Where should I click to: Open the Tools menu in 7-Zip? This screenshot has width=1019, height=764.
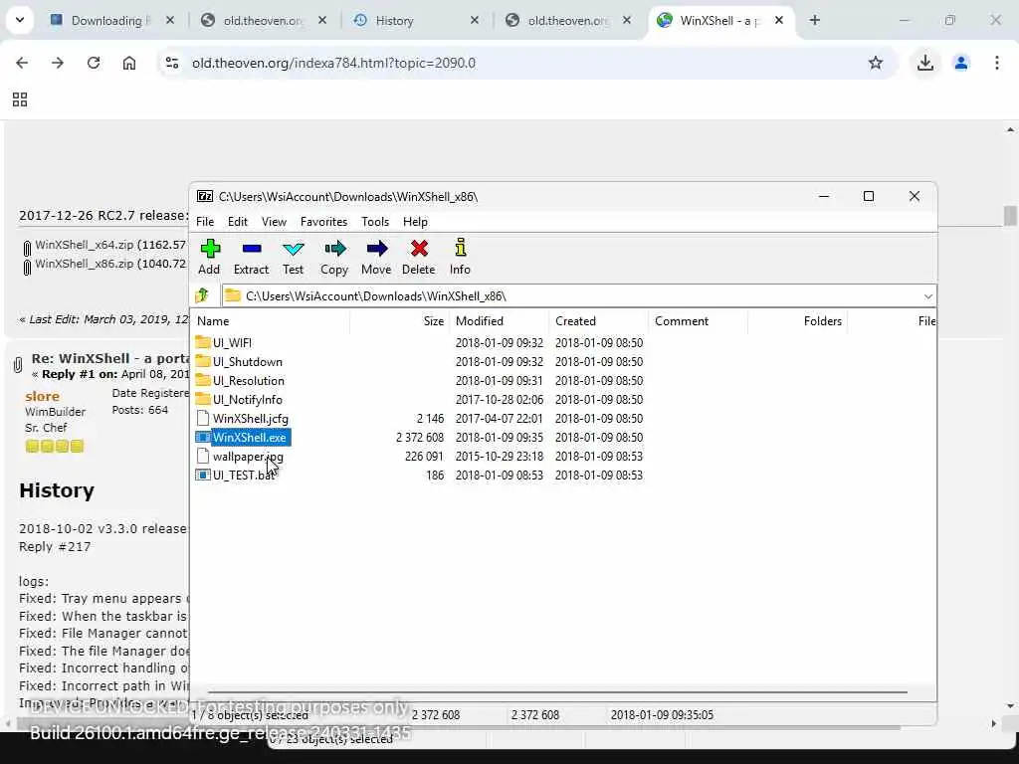(x=375, y=222)
